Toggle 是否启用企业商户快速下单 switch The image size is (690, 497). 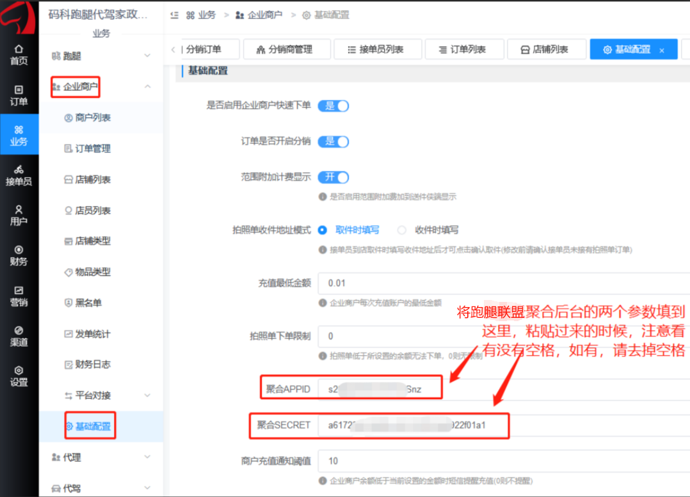[333, 106]
